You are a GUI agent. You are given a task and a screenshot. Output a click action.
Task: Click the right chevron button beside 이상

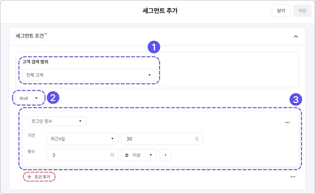tap(165, 155)
